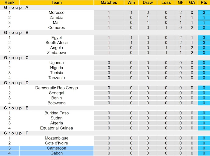Open the Cote d'Ivoire team entry

[57, 143]
